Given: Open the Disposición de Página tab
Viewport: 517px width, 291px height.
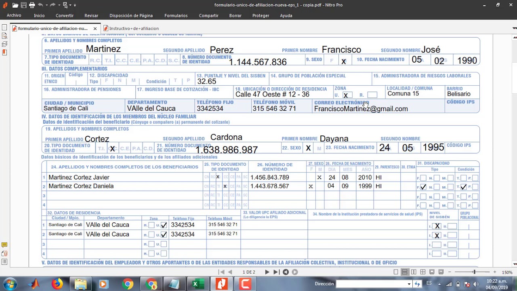Looking at the screenshot, I should (131, 15).
